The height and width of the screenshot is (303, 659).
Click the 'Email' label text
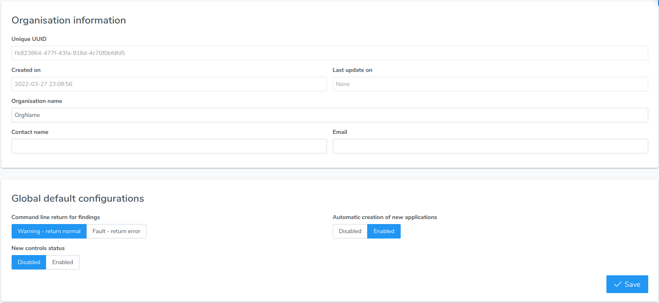click(x=340, y=132)
